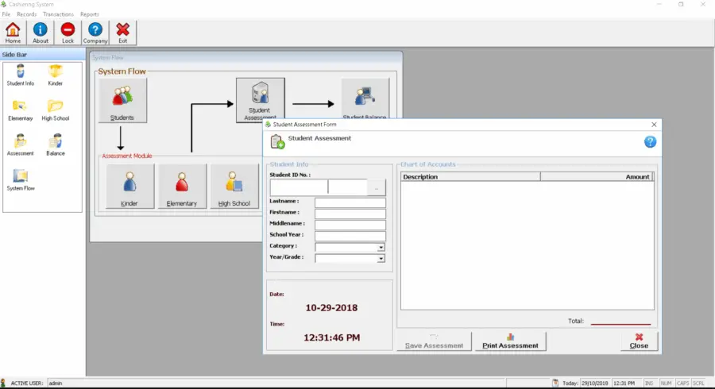Image resolution: width=715 pixels, height=389 pixels.
Task: Click the Print Assessment button
Action: pyautogui.click(x=510, y=341)
